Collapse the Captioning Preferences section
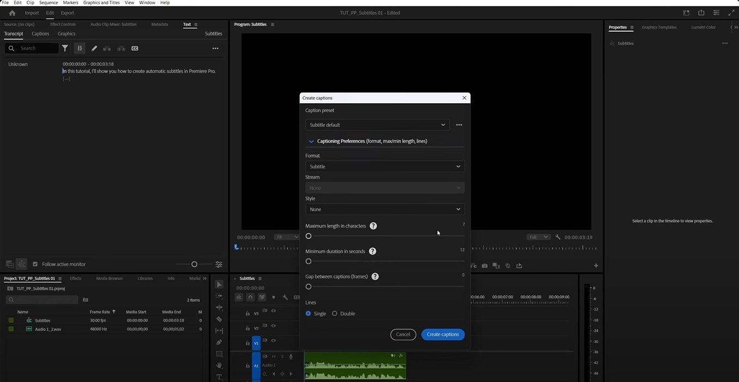The height and width of the screenshot is (382, 739). click(x=311, y=141)
